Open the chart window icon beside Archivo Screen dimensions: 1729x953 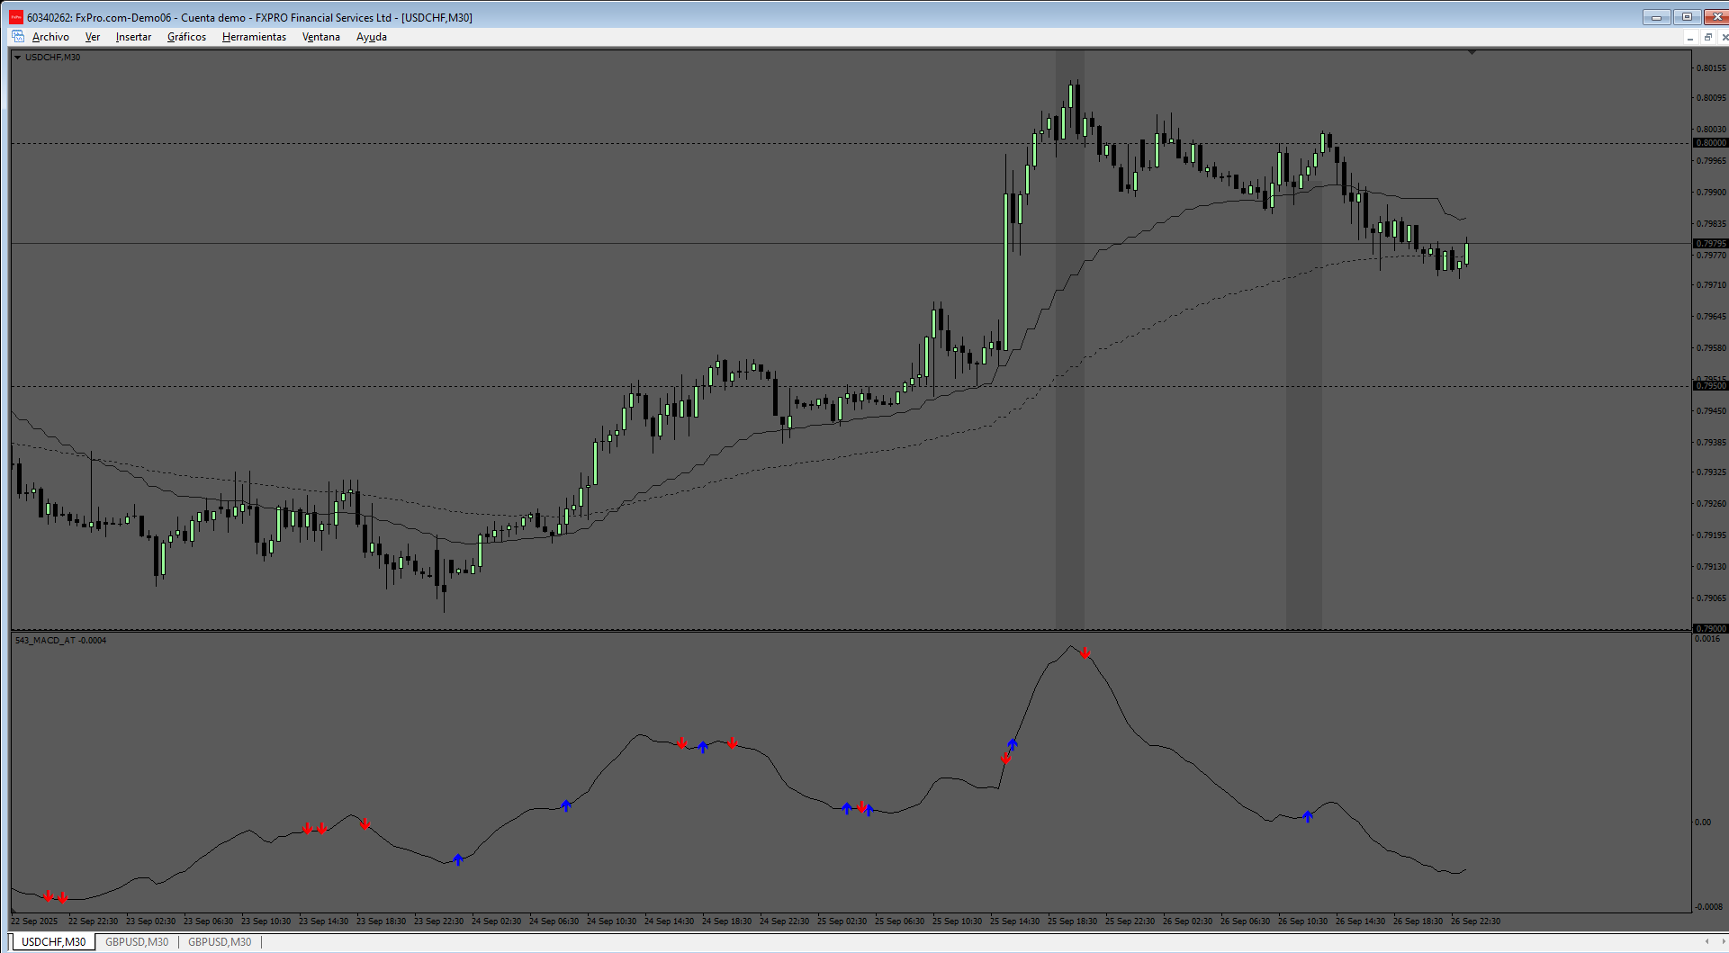pyautogui.click(x=18, y=37)
